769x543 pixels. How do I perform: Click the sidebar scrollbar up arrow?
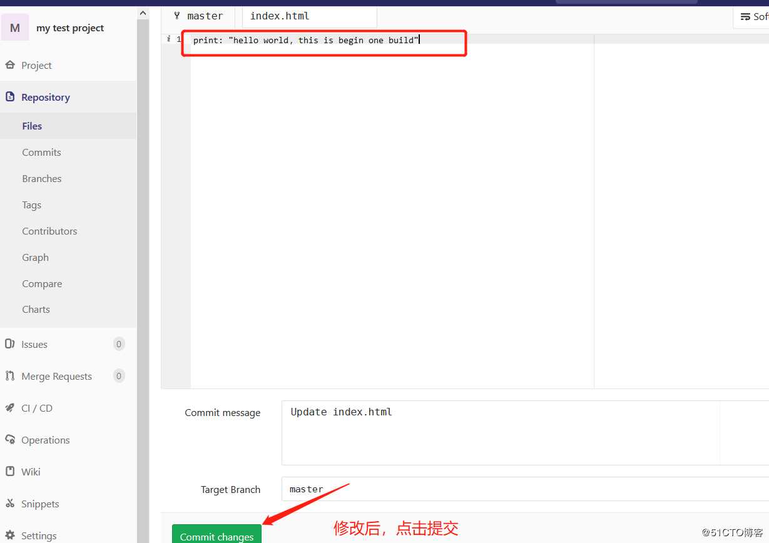pyautogui.click(x=143, y=13)
